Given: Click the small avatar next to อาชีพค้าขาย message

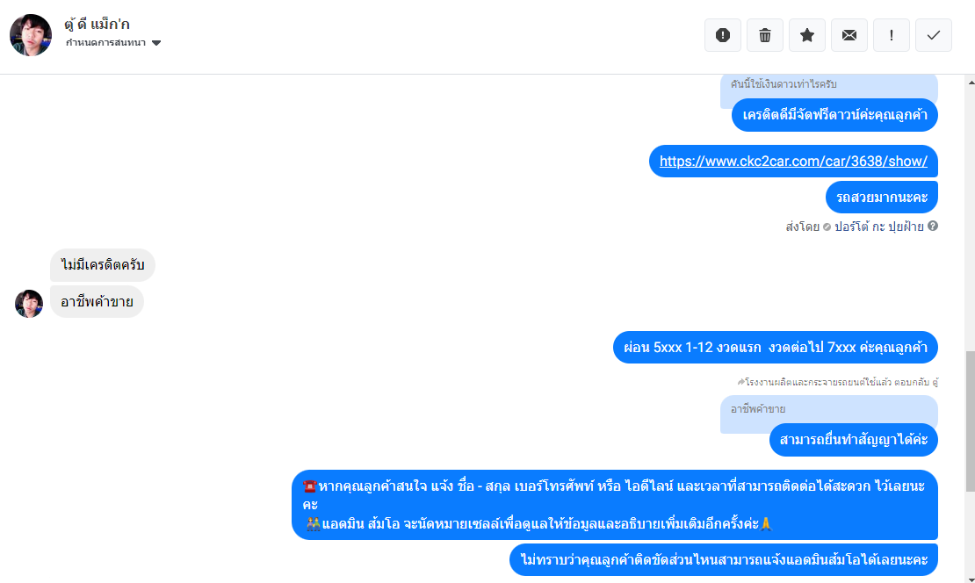Looking at the screenshot, I should (29, 304).
